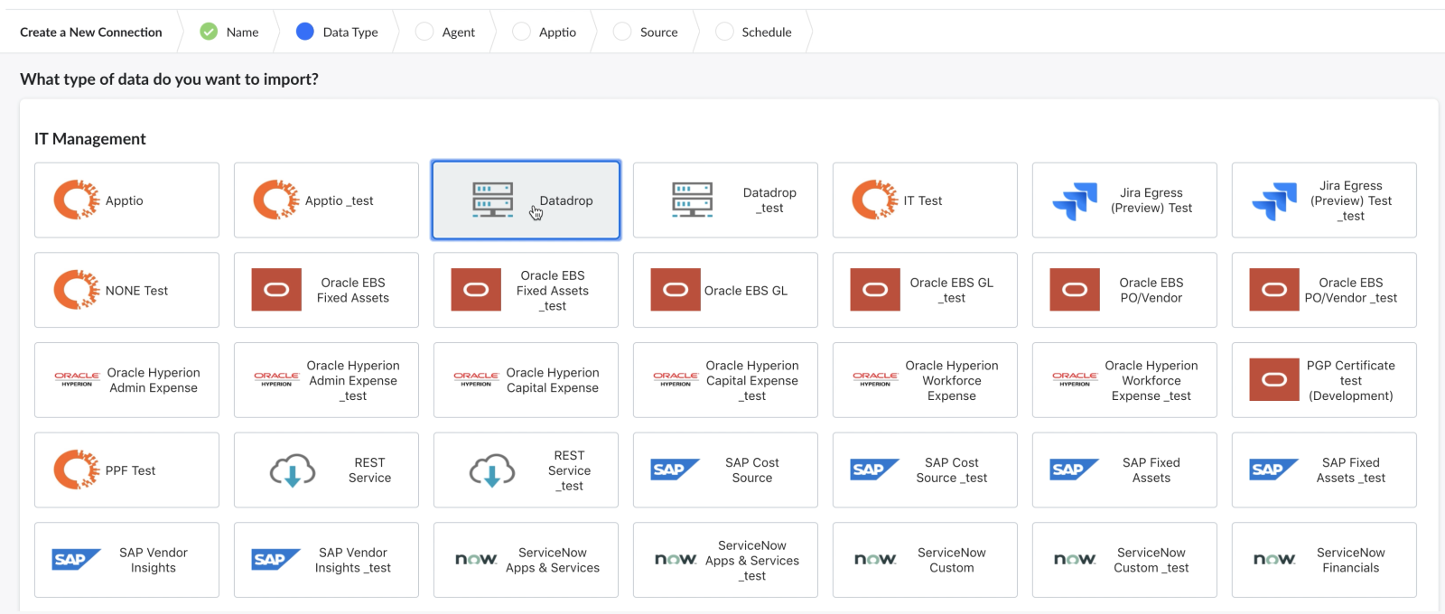Click Oracle icon on EBS Fixed Assets _test card
Image resolution: width=1445 pixels, height=614 pixels.
click(476, 290)
